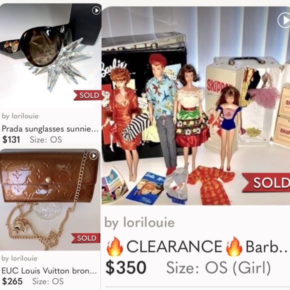This screenshot has width=290, height=290.
Task: Open the vintage Barbie dolls photo
Action: 196,106
